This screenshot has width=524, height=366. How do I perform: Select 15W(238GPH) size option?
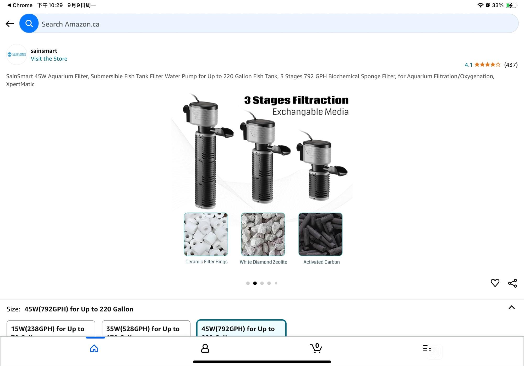tap(51, 329)
